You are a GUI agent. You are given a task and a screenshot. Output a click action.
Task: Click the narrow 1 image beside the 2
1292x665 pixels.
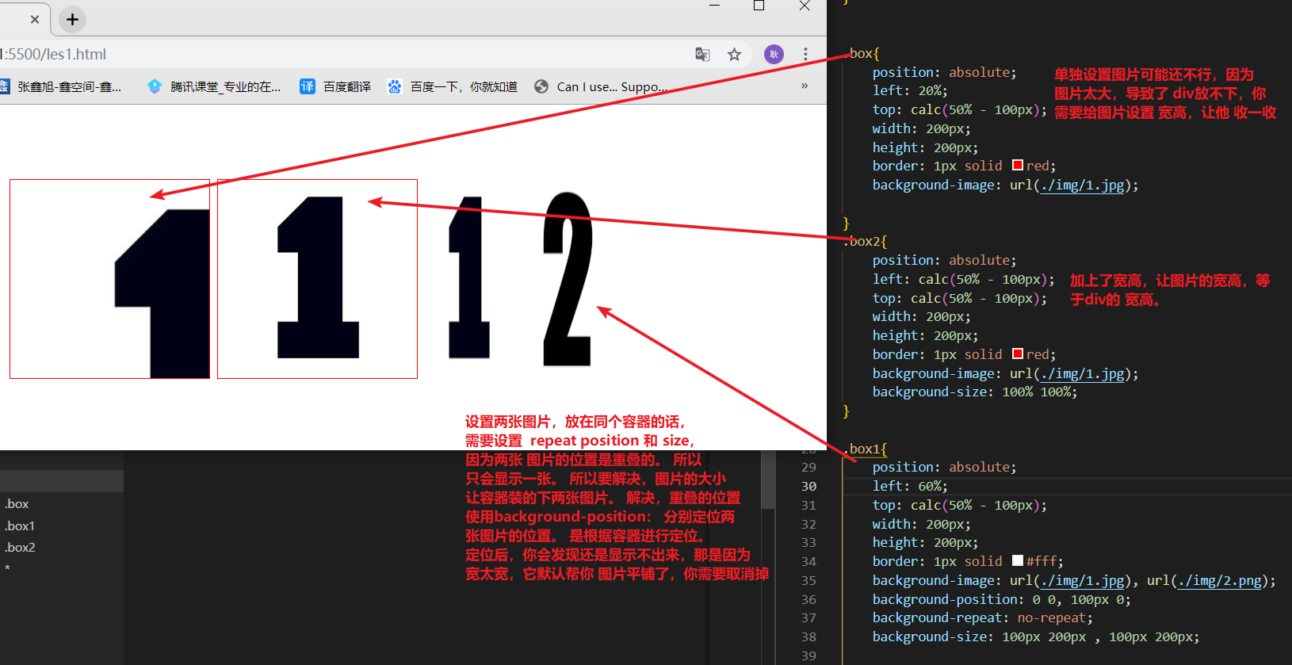coord(469,277)
